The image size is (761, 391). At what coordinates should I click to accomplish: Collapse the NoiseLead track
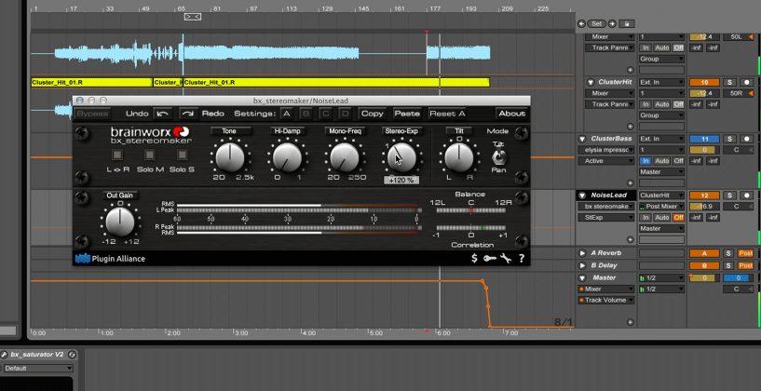(x=582, y=195)
